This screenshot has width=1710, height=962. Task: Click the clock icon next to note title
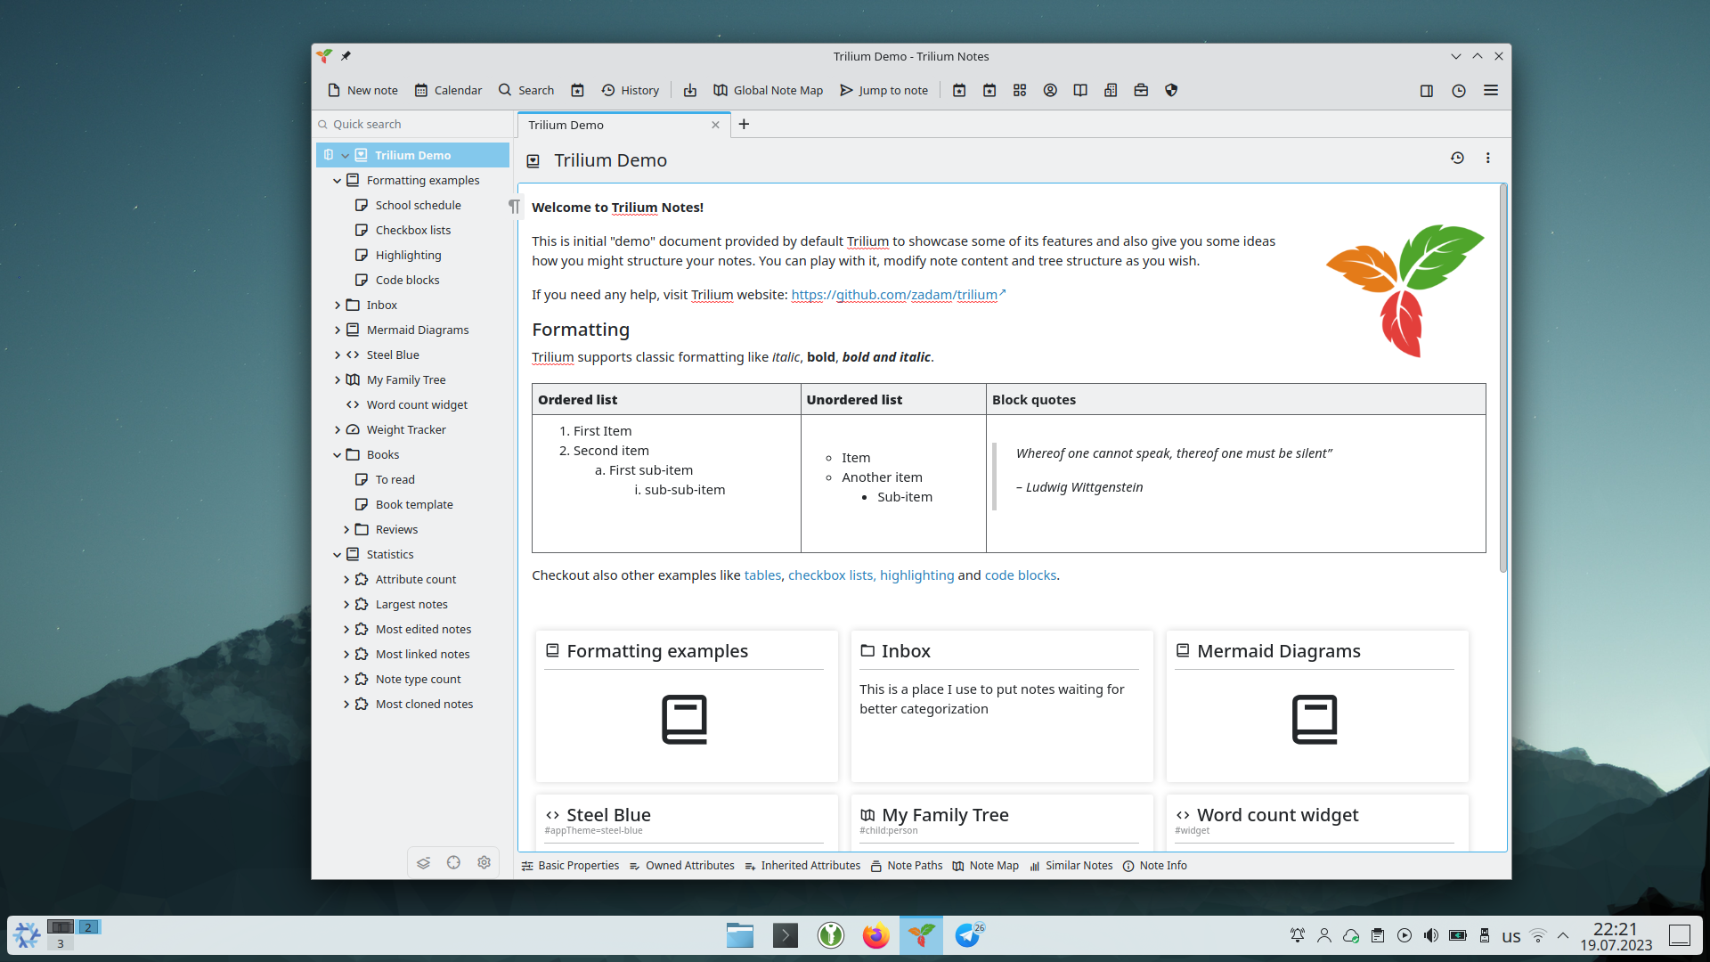(x=1456, y=158)
